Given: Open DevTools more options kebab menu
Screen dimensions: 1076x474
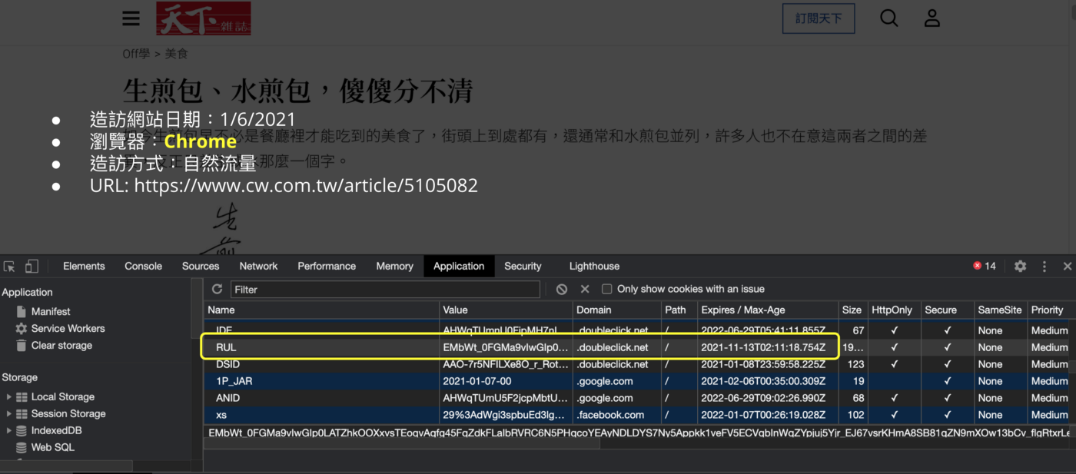Looking at the screenshot, I should (x=1044, y=267).
